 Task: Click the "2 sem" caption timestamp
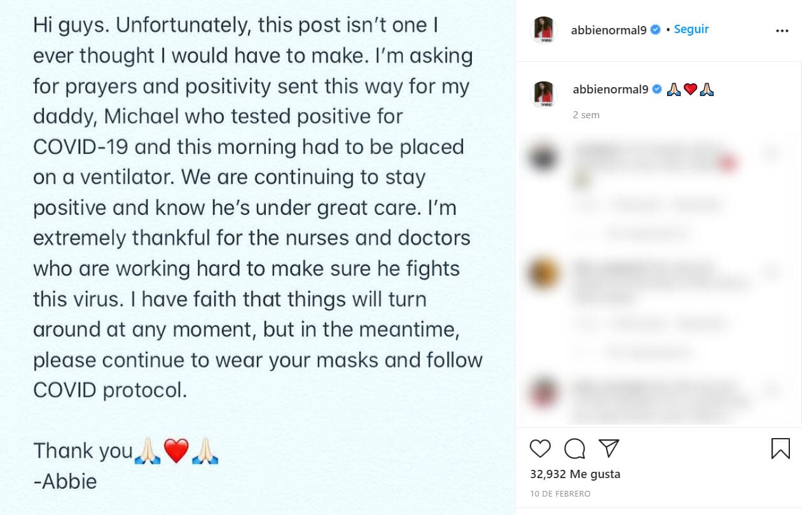(x=586, y=115)
